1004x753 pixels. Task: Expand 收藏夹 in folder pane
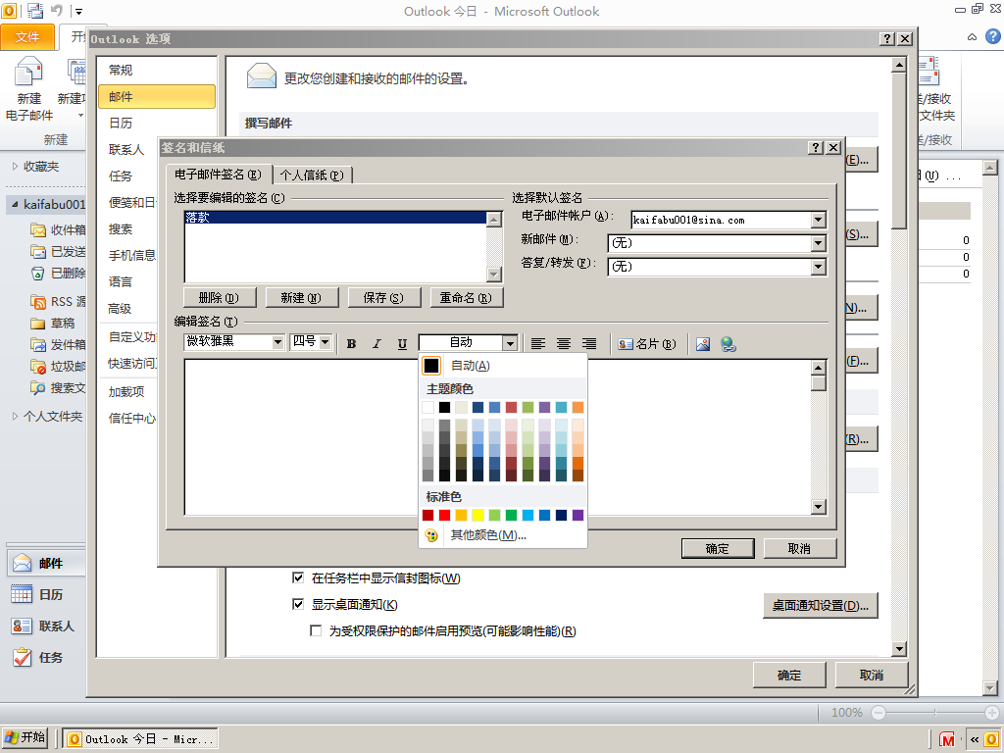click(16, 167)
